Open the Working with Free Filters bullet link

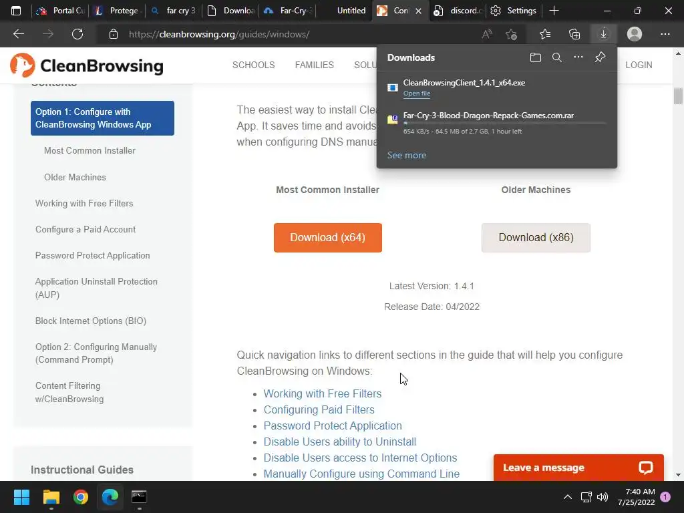(323, 393)
